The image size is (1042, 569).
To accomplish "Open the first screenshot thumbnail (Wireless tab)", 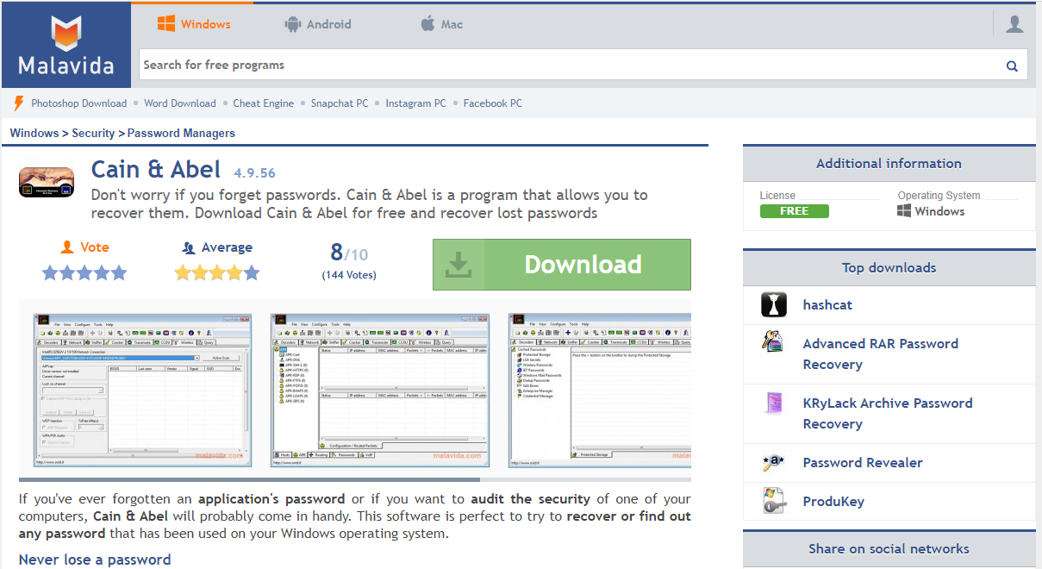I will [x=142, y=391].
